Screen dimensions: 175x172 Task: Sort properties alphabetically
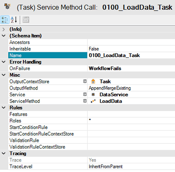(14, 20)
